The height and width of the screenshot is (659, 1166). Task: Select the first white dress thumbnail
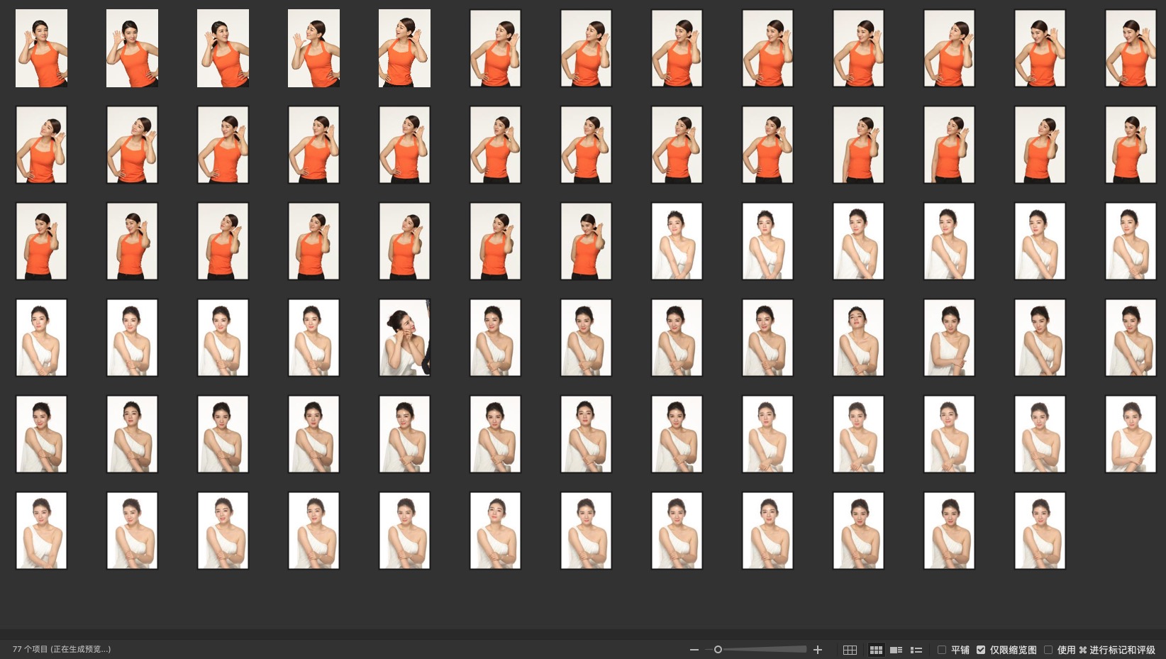point(677,241)
